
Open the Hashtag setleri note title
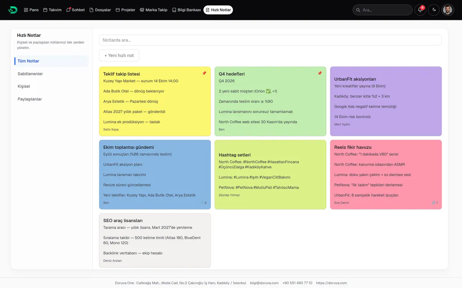pyautogui.click(x=235, y=155)
